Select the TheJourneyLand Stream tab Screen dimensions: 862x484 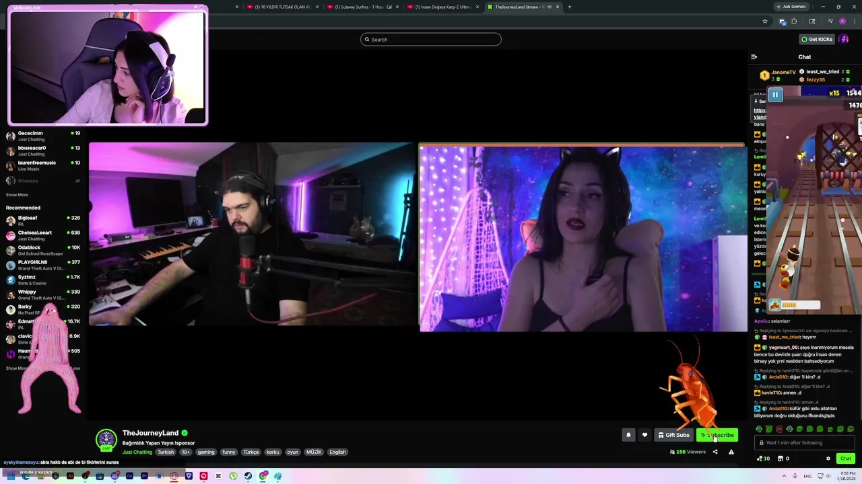coord(522,7)
